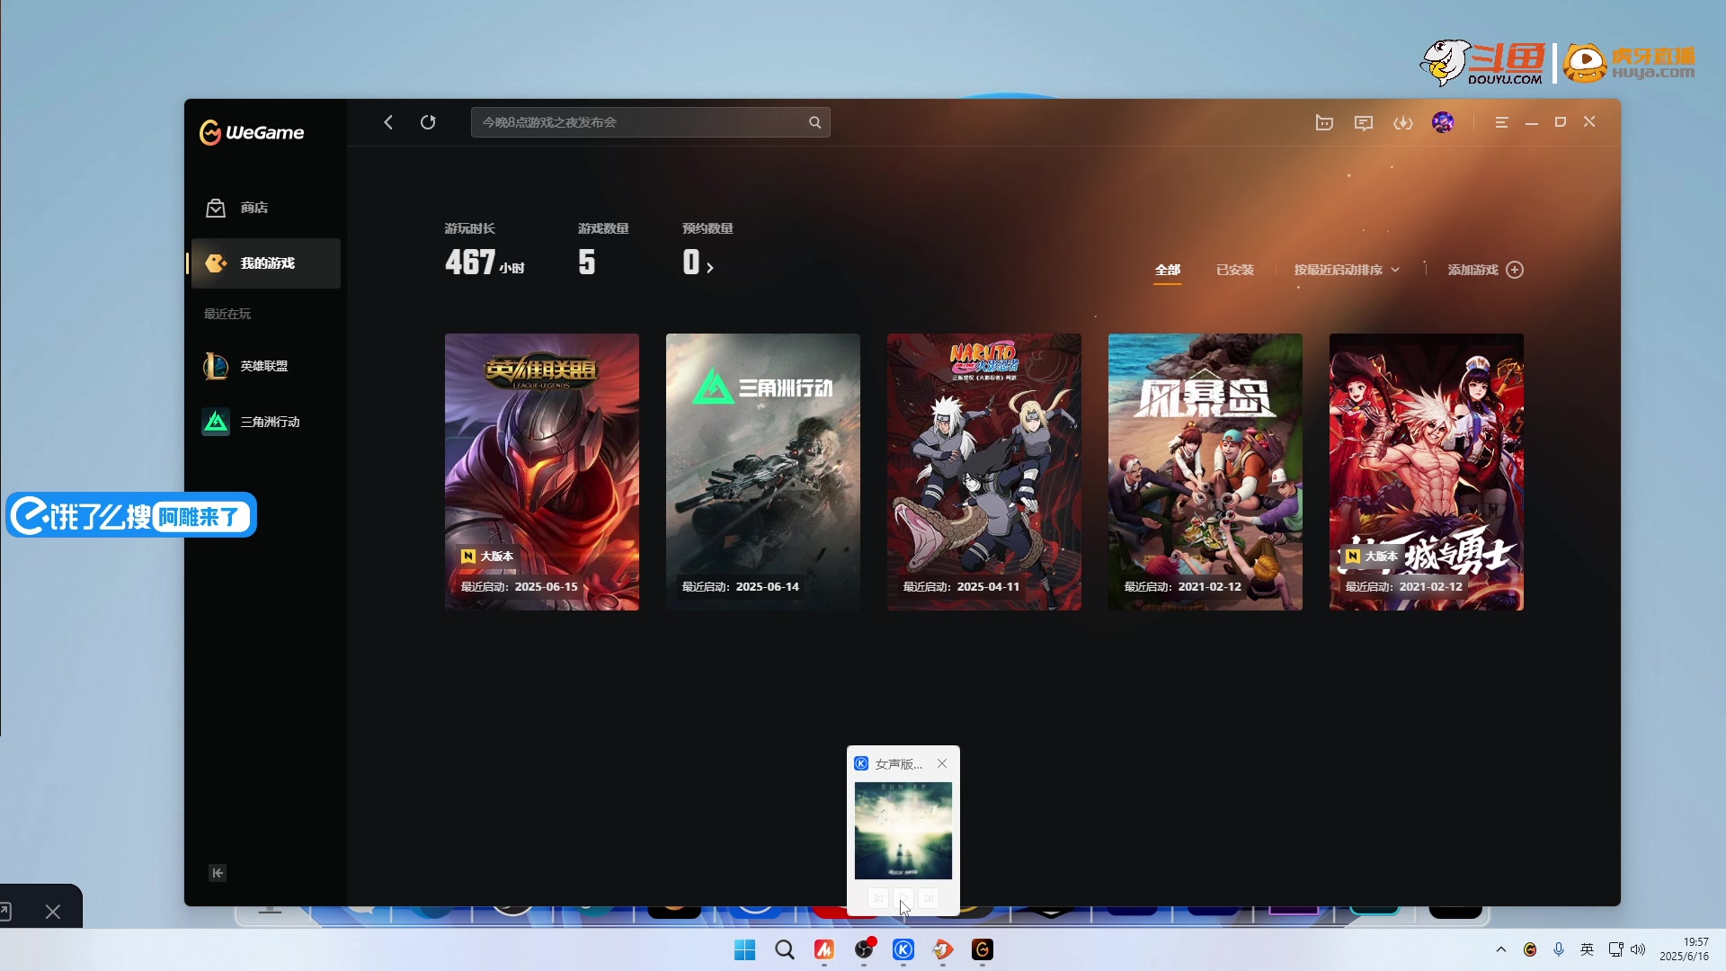Open the red M app on taskbar
1726x971 pixels.
pyautogui.click(x=824, y=950)
